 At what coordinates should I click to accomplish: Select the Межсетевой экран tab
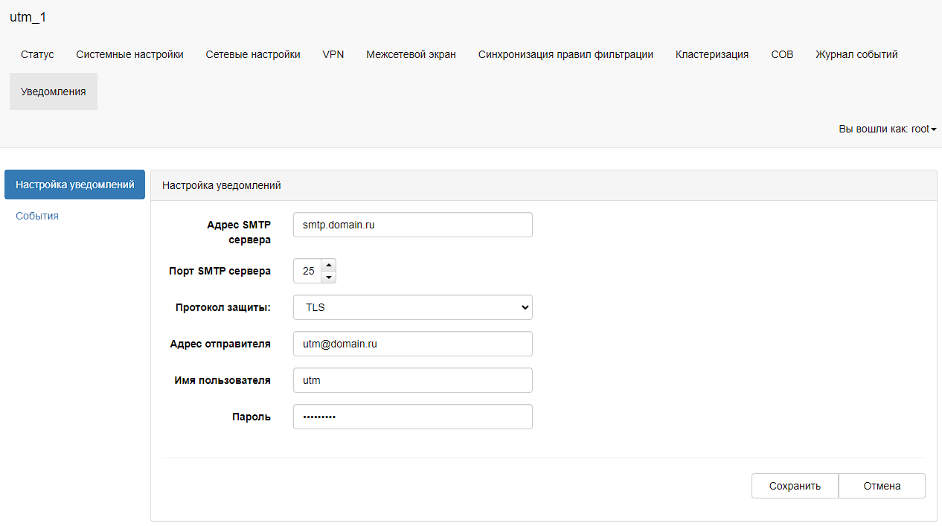[411, 54]
